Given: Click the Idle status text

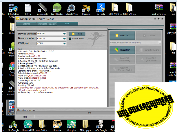Looking at the screenshot, I should [25, 117].
